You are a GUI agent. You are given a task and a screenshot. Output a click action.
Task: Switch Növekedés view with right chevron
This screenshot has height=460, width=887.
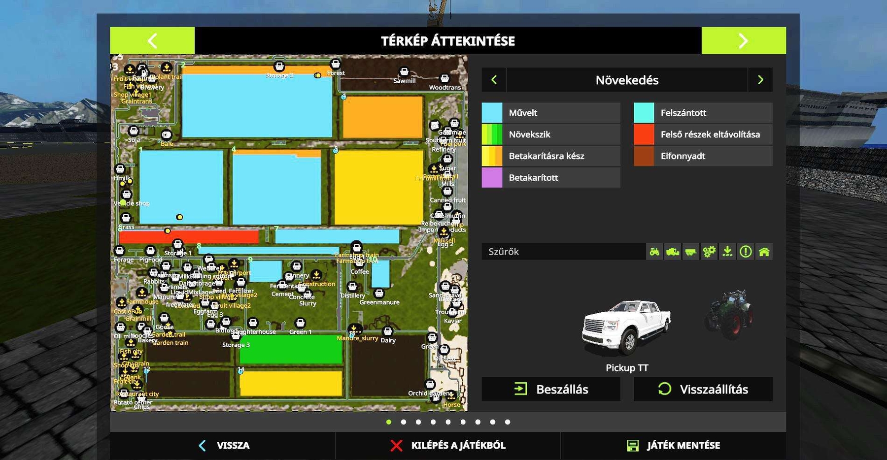[x=760, y=80]
